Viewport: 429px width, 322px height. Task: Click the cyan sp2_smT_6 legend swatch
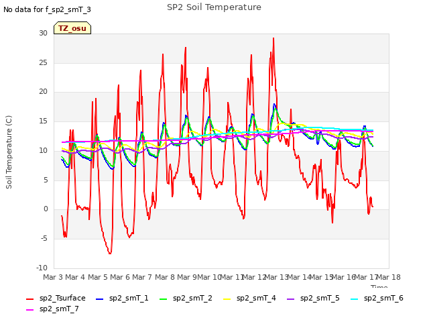point(355,299)
